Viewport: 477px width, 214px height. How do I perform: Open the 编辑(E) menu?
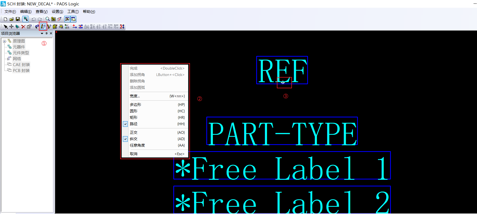pyautogui.click(x=26, y=12)
